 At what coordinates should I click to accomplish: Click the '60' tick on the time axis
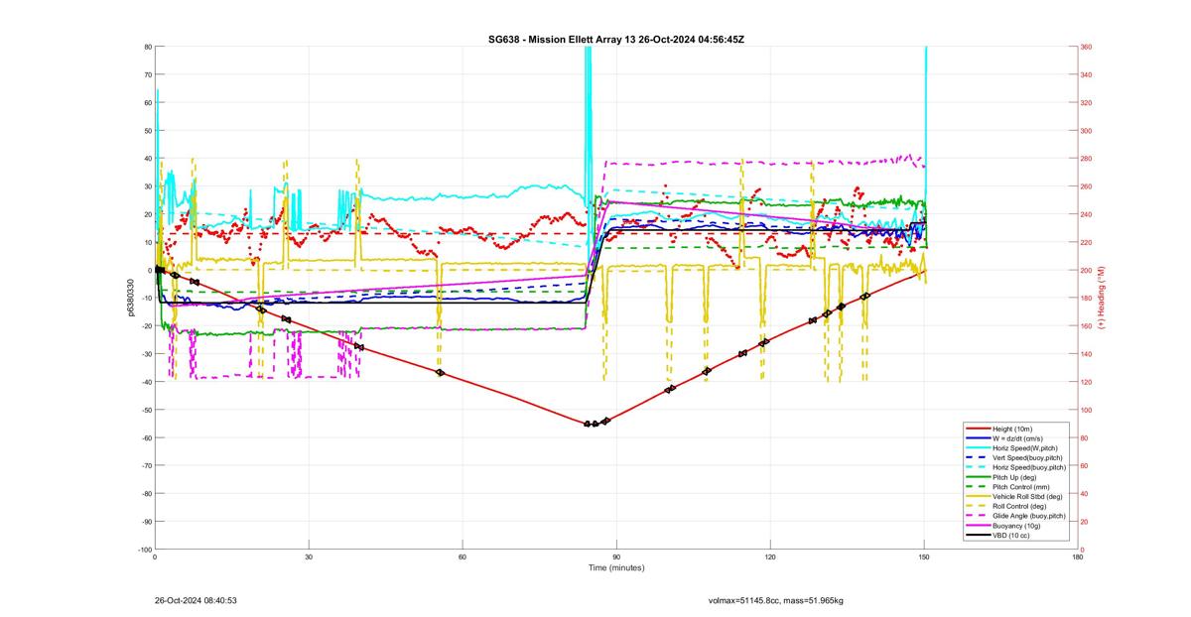(x=463, y=557)
